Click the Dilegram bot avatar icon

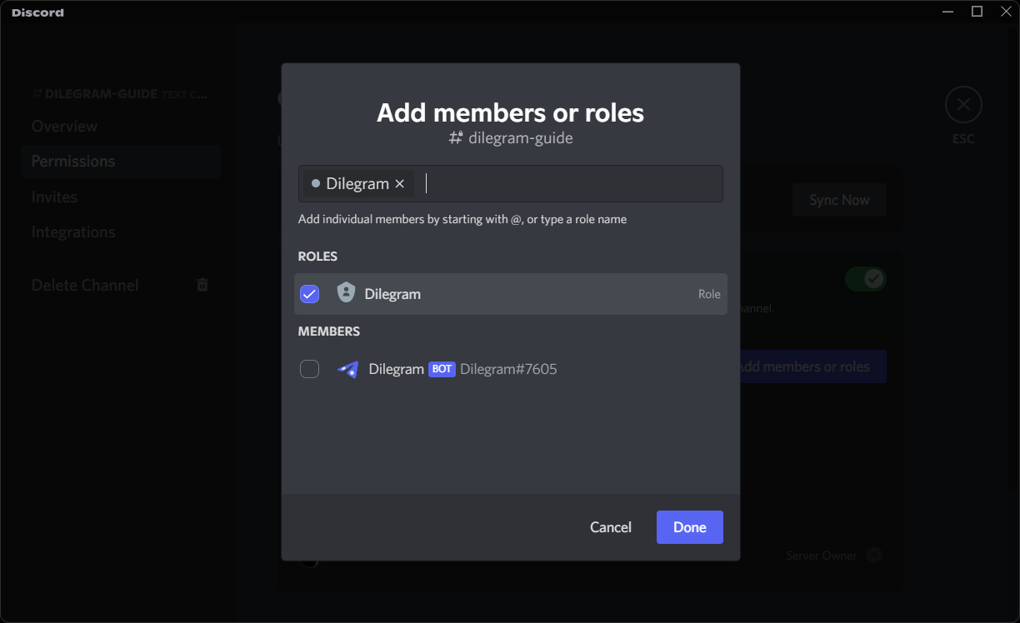[x=347, y=369]
